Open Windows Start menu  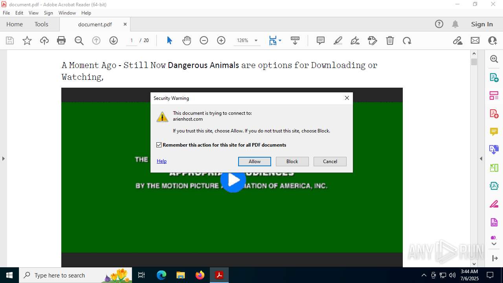[9, 275]
